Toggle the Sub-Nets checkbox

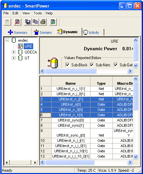(92, 65)
